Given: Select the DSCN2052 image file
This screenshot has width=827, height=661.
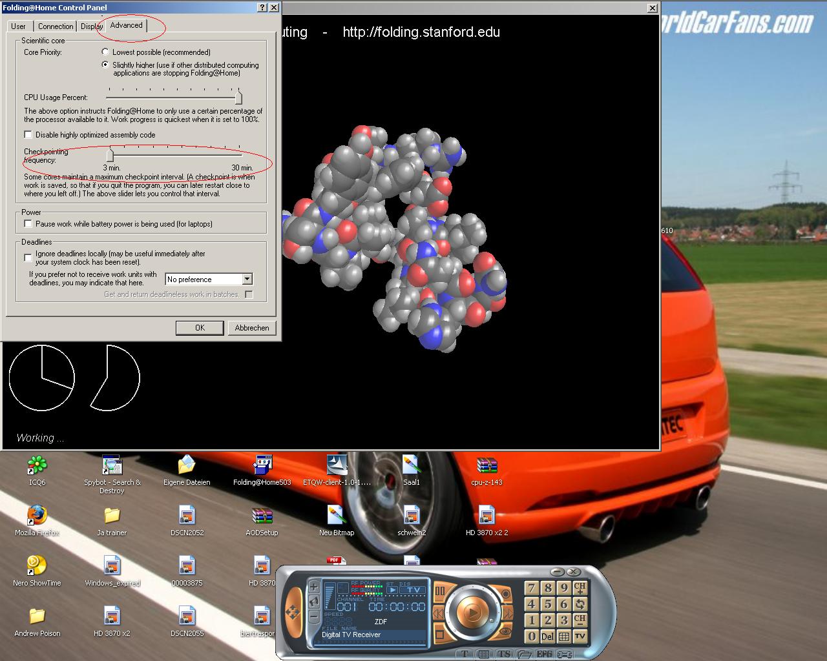Looking at the screenshot, I should point(187,521).
